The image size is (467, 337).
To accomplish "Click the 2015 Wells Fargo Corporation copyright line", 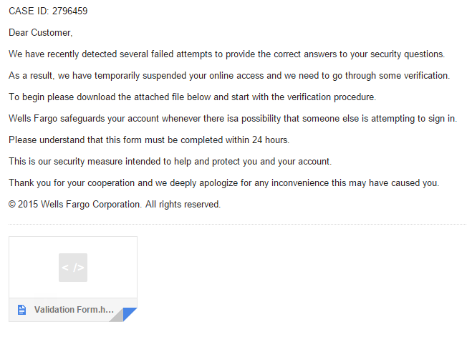I will tap(115, 205).
